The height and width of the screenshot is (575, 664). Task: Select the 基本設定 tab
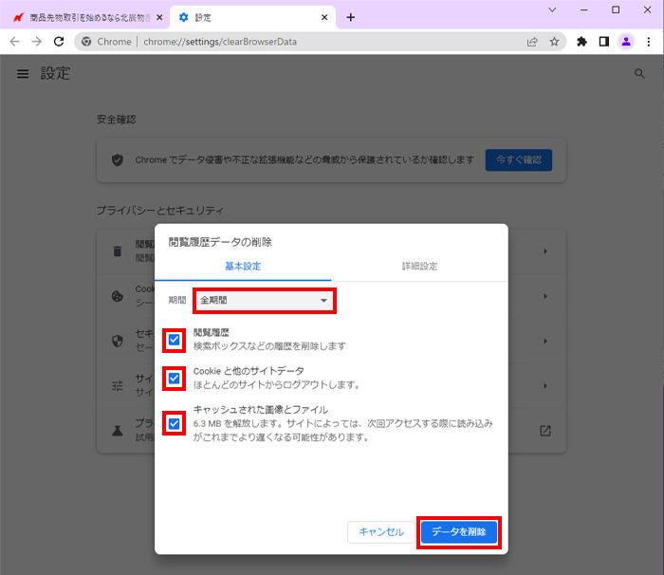coord(243,267)
